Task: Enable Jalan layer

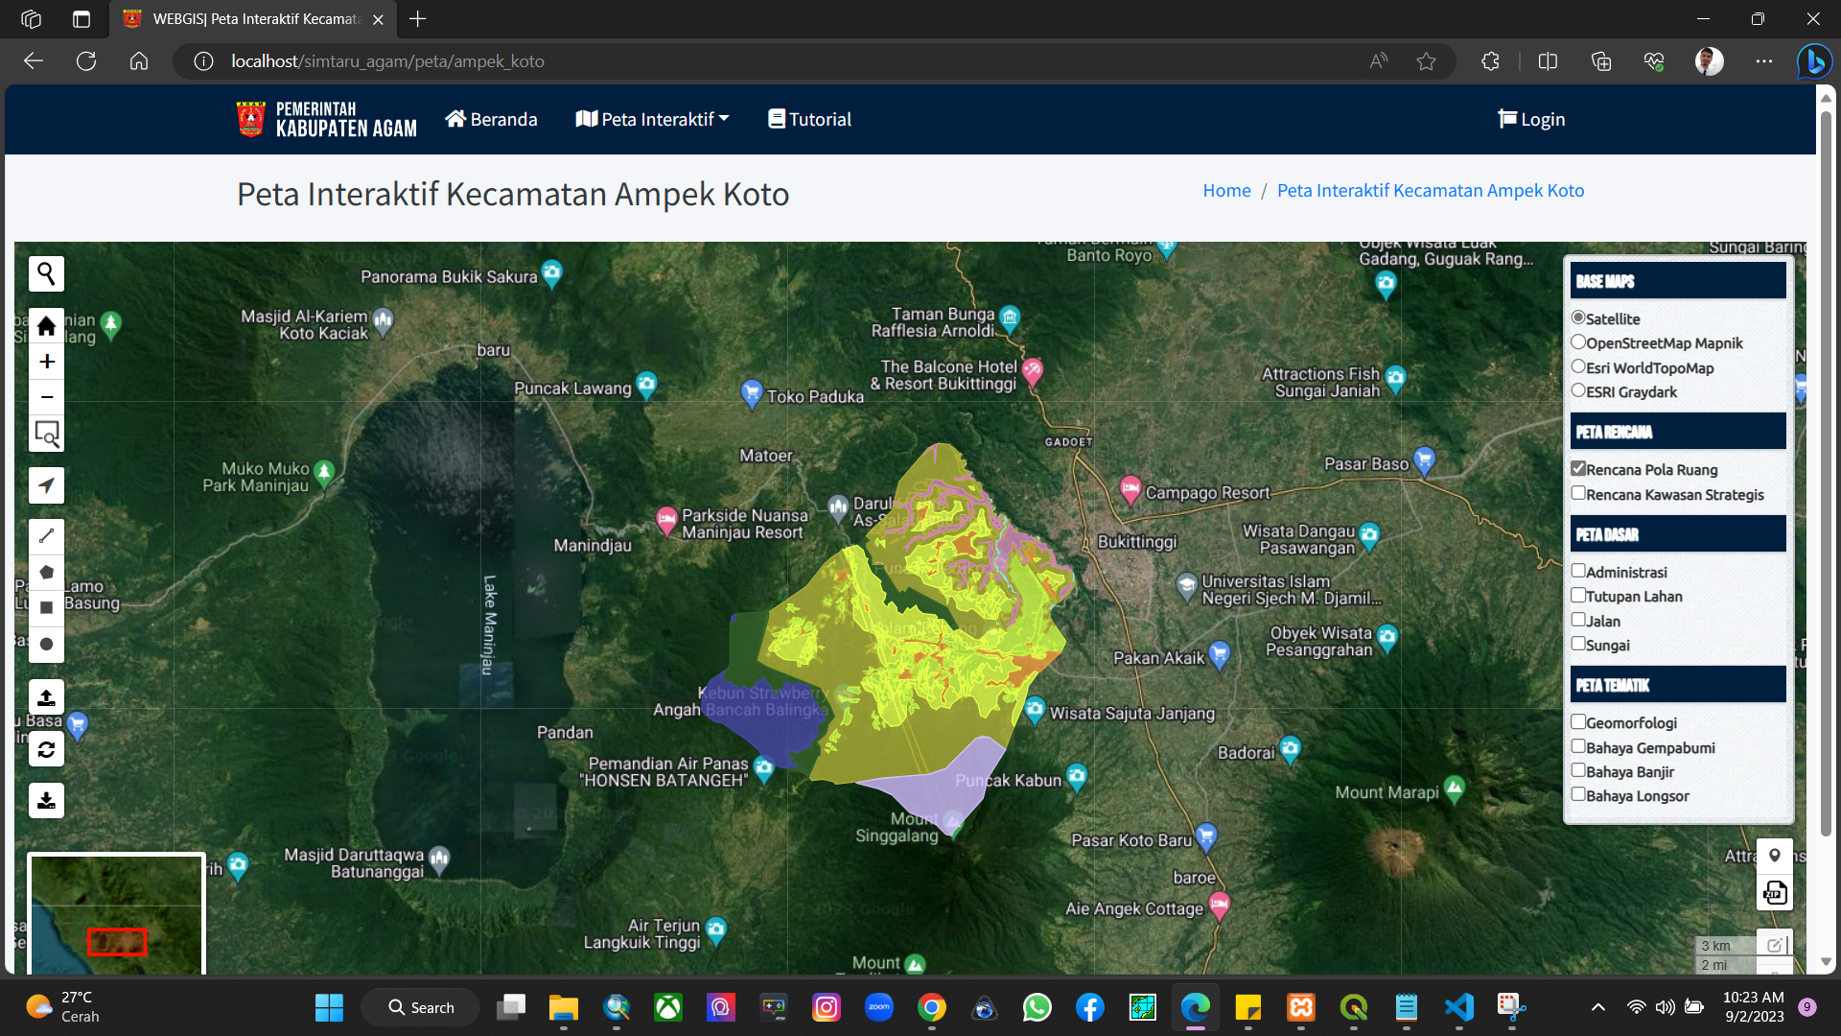Action: click(x=1578, y=620)
